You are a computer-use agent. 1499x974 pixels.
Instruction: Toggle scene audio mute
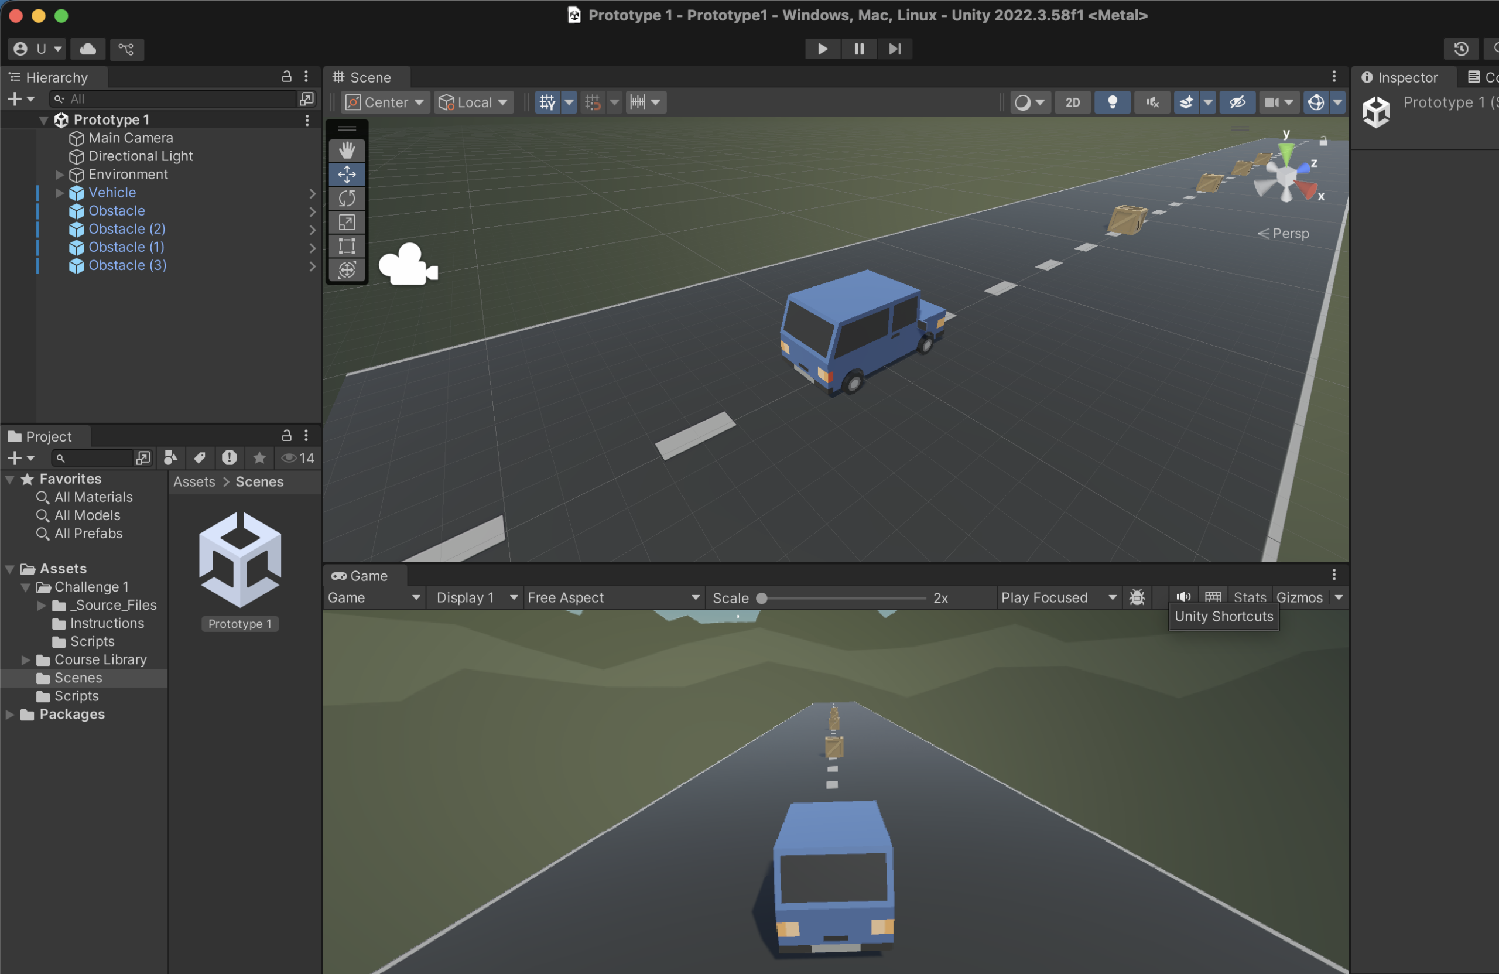(1152, 102)
